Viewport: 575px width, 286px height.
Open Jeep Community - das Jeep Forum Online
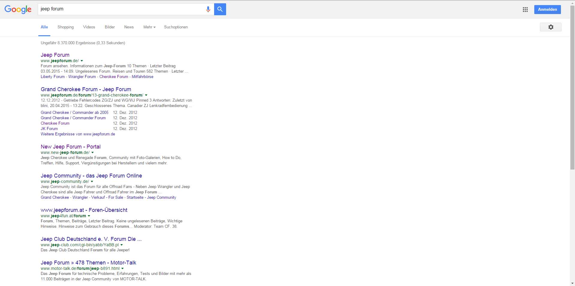click(91, 176)
